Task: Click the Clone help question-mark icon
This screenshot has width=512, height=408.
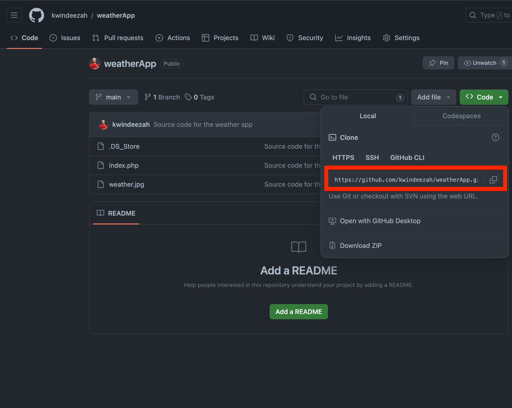Action: pyautogui.click(x=495, y=137)
